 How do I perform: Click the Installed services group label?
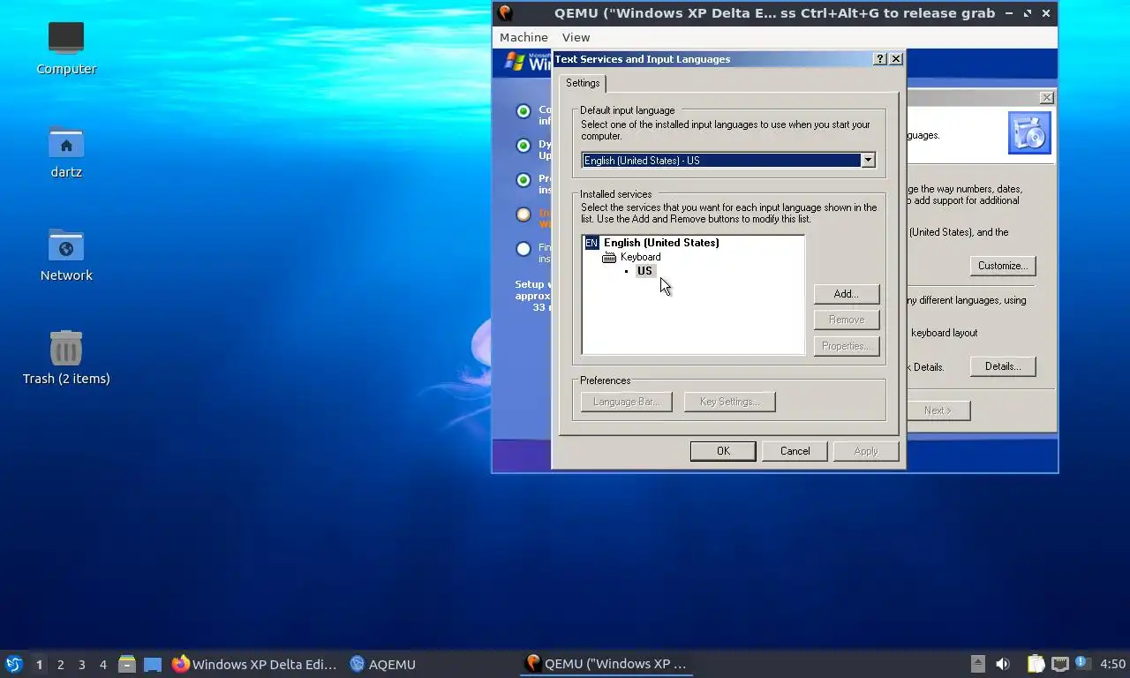coord(615,194)
